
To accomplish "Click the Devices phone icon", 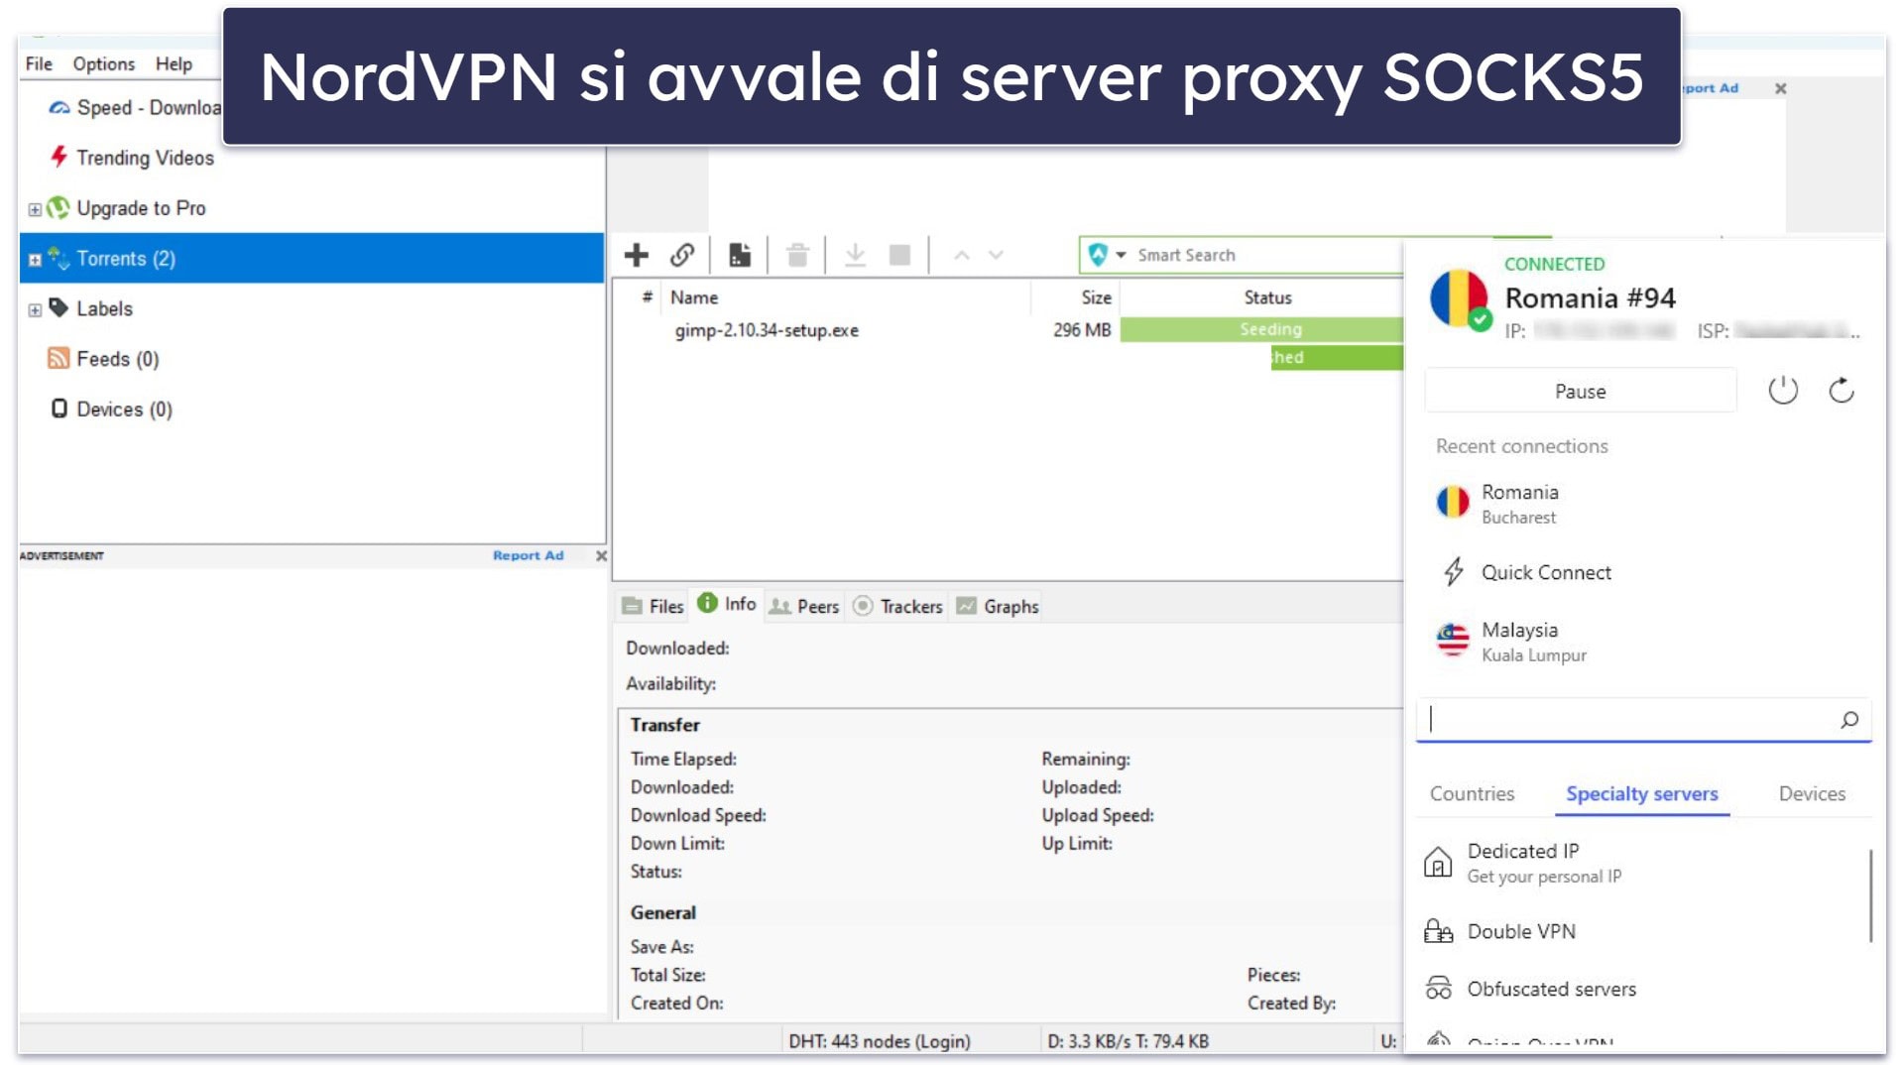I will (x=59, y=409).
